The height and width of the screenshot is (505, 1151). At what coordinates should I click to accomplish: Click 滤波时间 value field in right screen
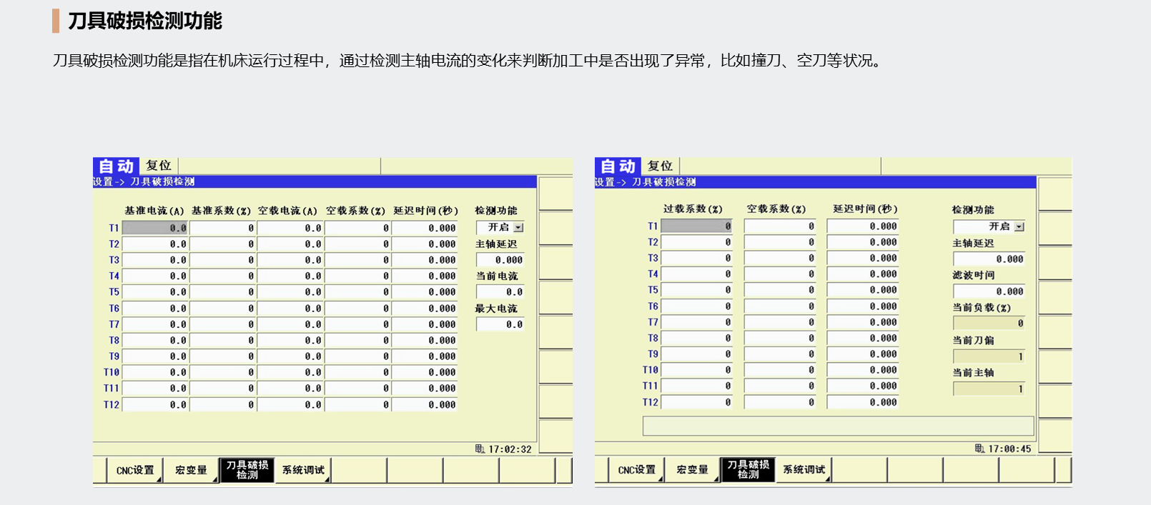989,291
